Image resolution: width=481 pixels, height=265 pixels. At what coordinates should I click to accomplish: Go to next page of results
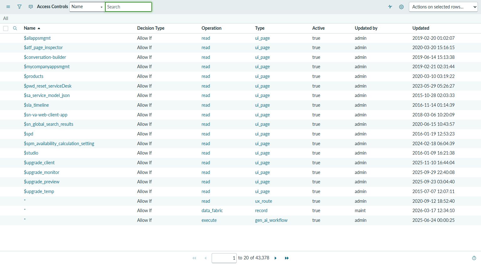pos(276,258)
